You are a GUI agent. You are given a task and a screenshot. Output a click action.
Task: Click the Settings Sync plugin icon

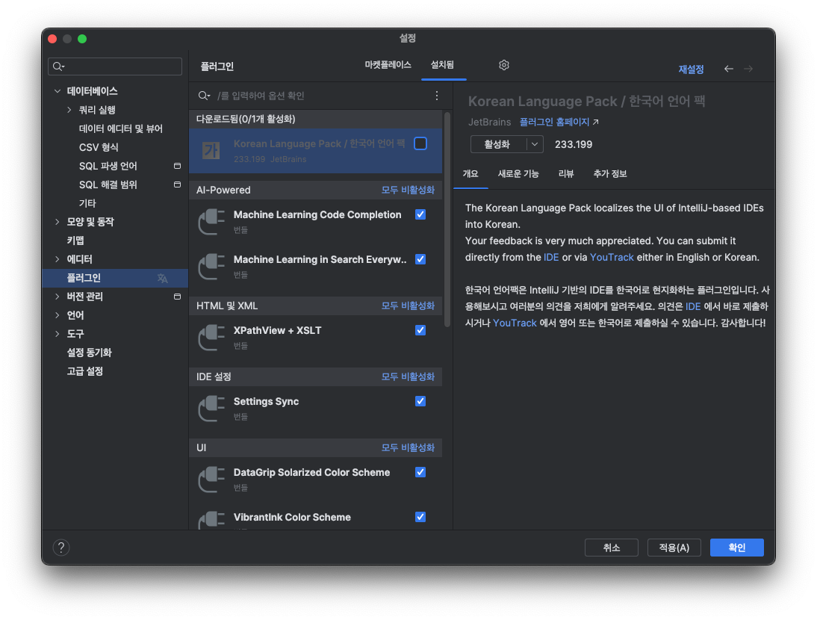[x=211, y=409]
